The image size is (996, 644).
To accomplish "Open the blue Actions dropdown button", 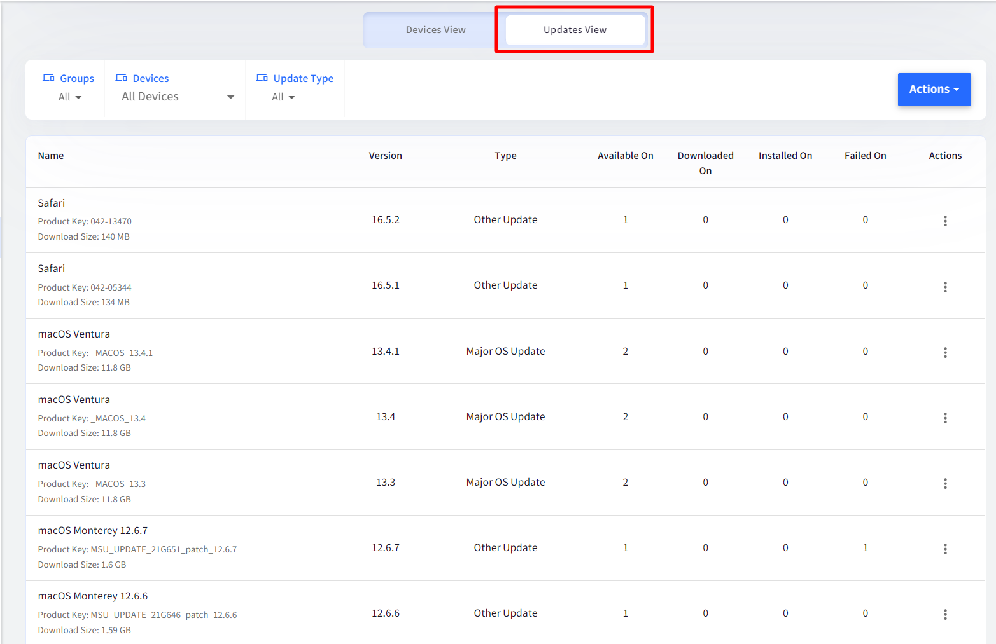I will point(934,89).
